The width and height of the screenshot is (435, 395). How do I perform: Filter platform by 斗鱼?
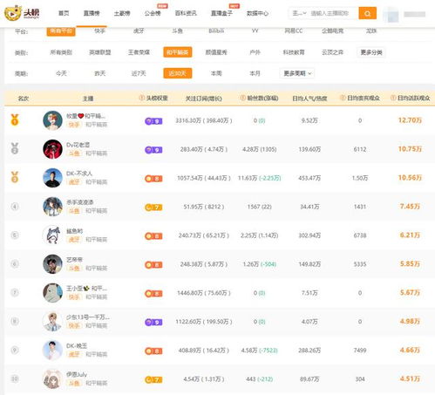pyautogui.click(x=177, y=31)
